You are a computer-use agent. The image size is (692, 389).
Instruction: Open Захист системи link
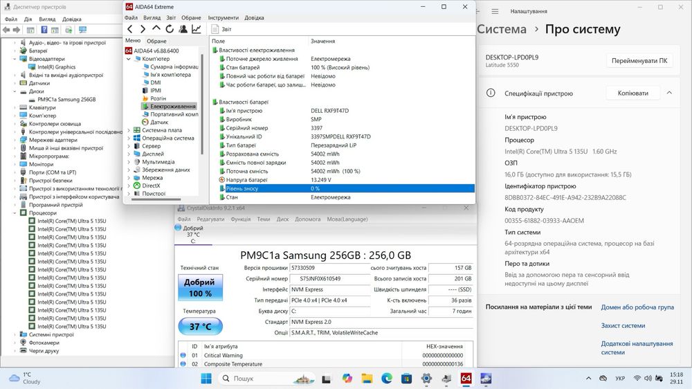[623, 325]
